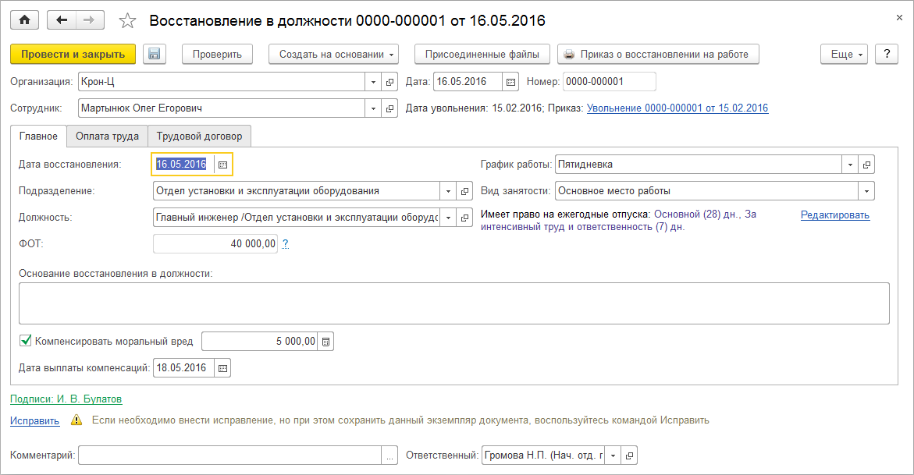This screenshot has height=475, width=914.
Task: Go back using the left arrow
Action: click(62, 20)
